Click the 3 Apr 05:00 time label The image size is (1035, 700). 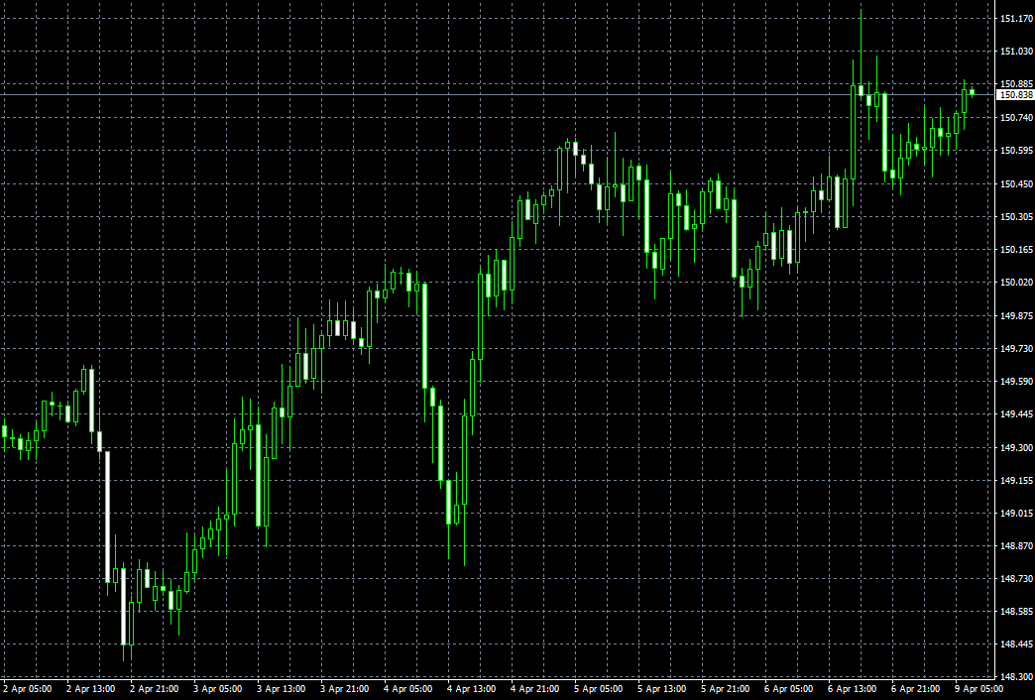218,689
